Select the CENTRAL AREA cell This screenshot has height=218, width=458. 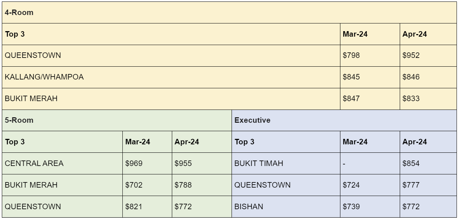[62, 163]
